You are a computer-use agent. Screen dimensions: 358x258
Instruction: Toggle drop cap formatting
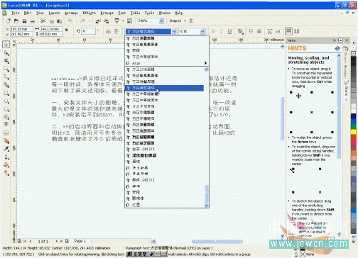(259, 31)
